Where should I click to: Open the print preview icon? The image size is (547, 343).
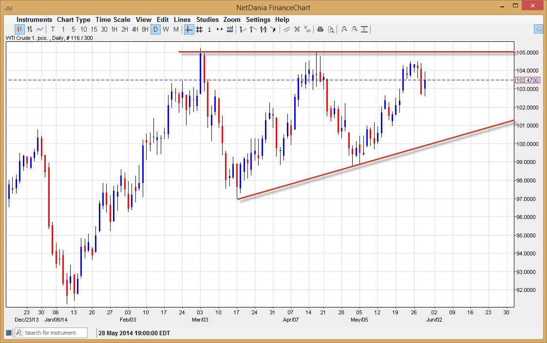331,29
